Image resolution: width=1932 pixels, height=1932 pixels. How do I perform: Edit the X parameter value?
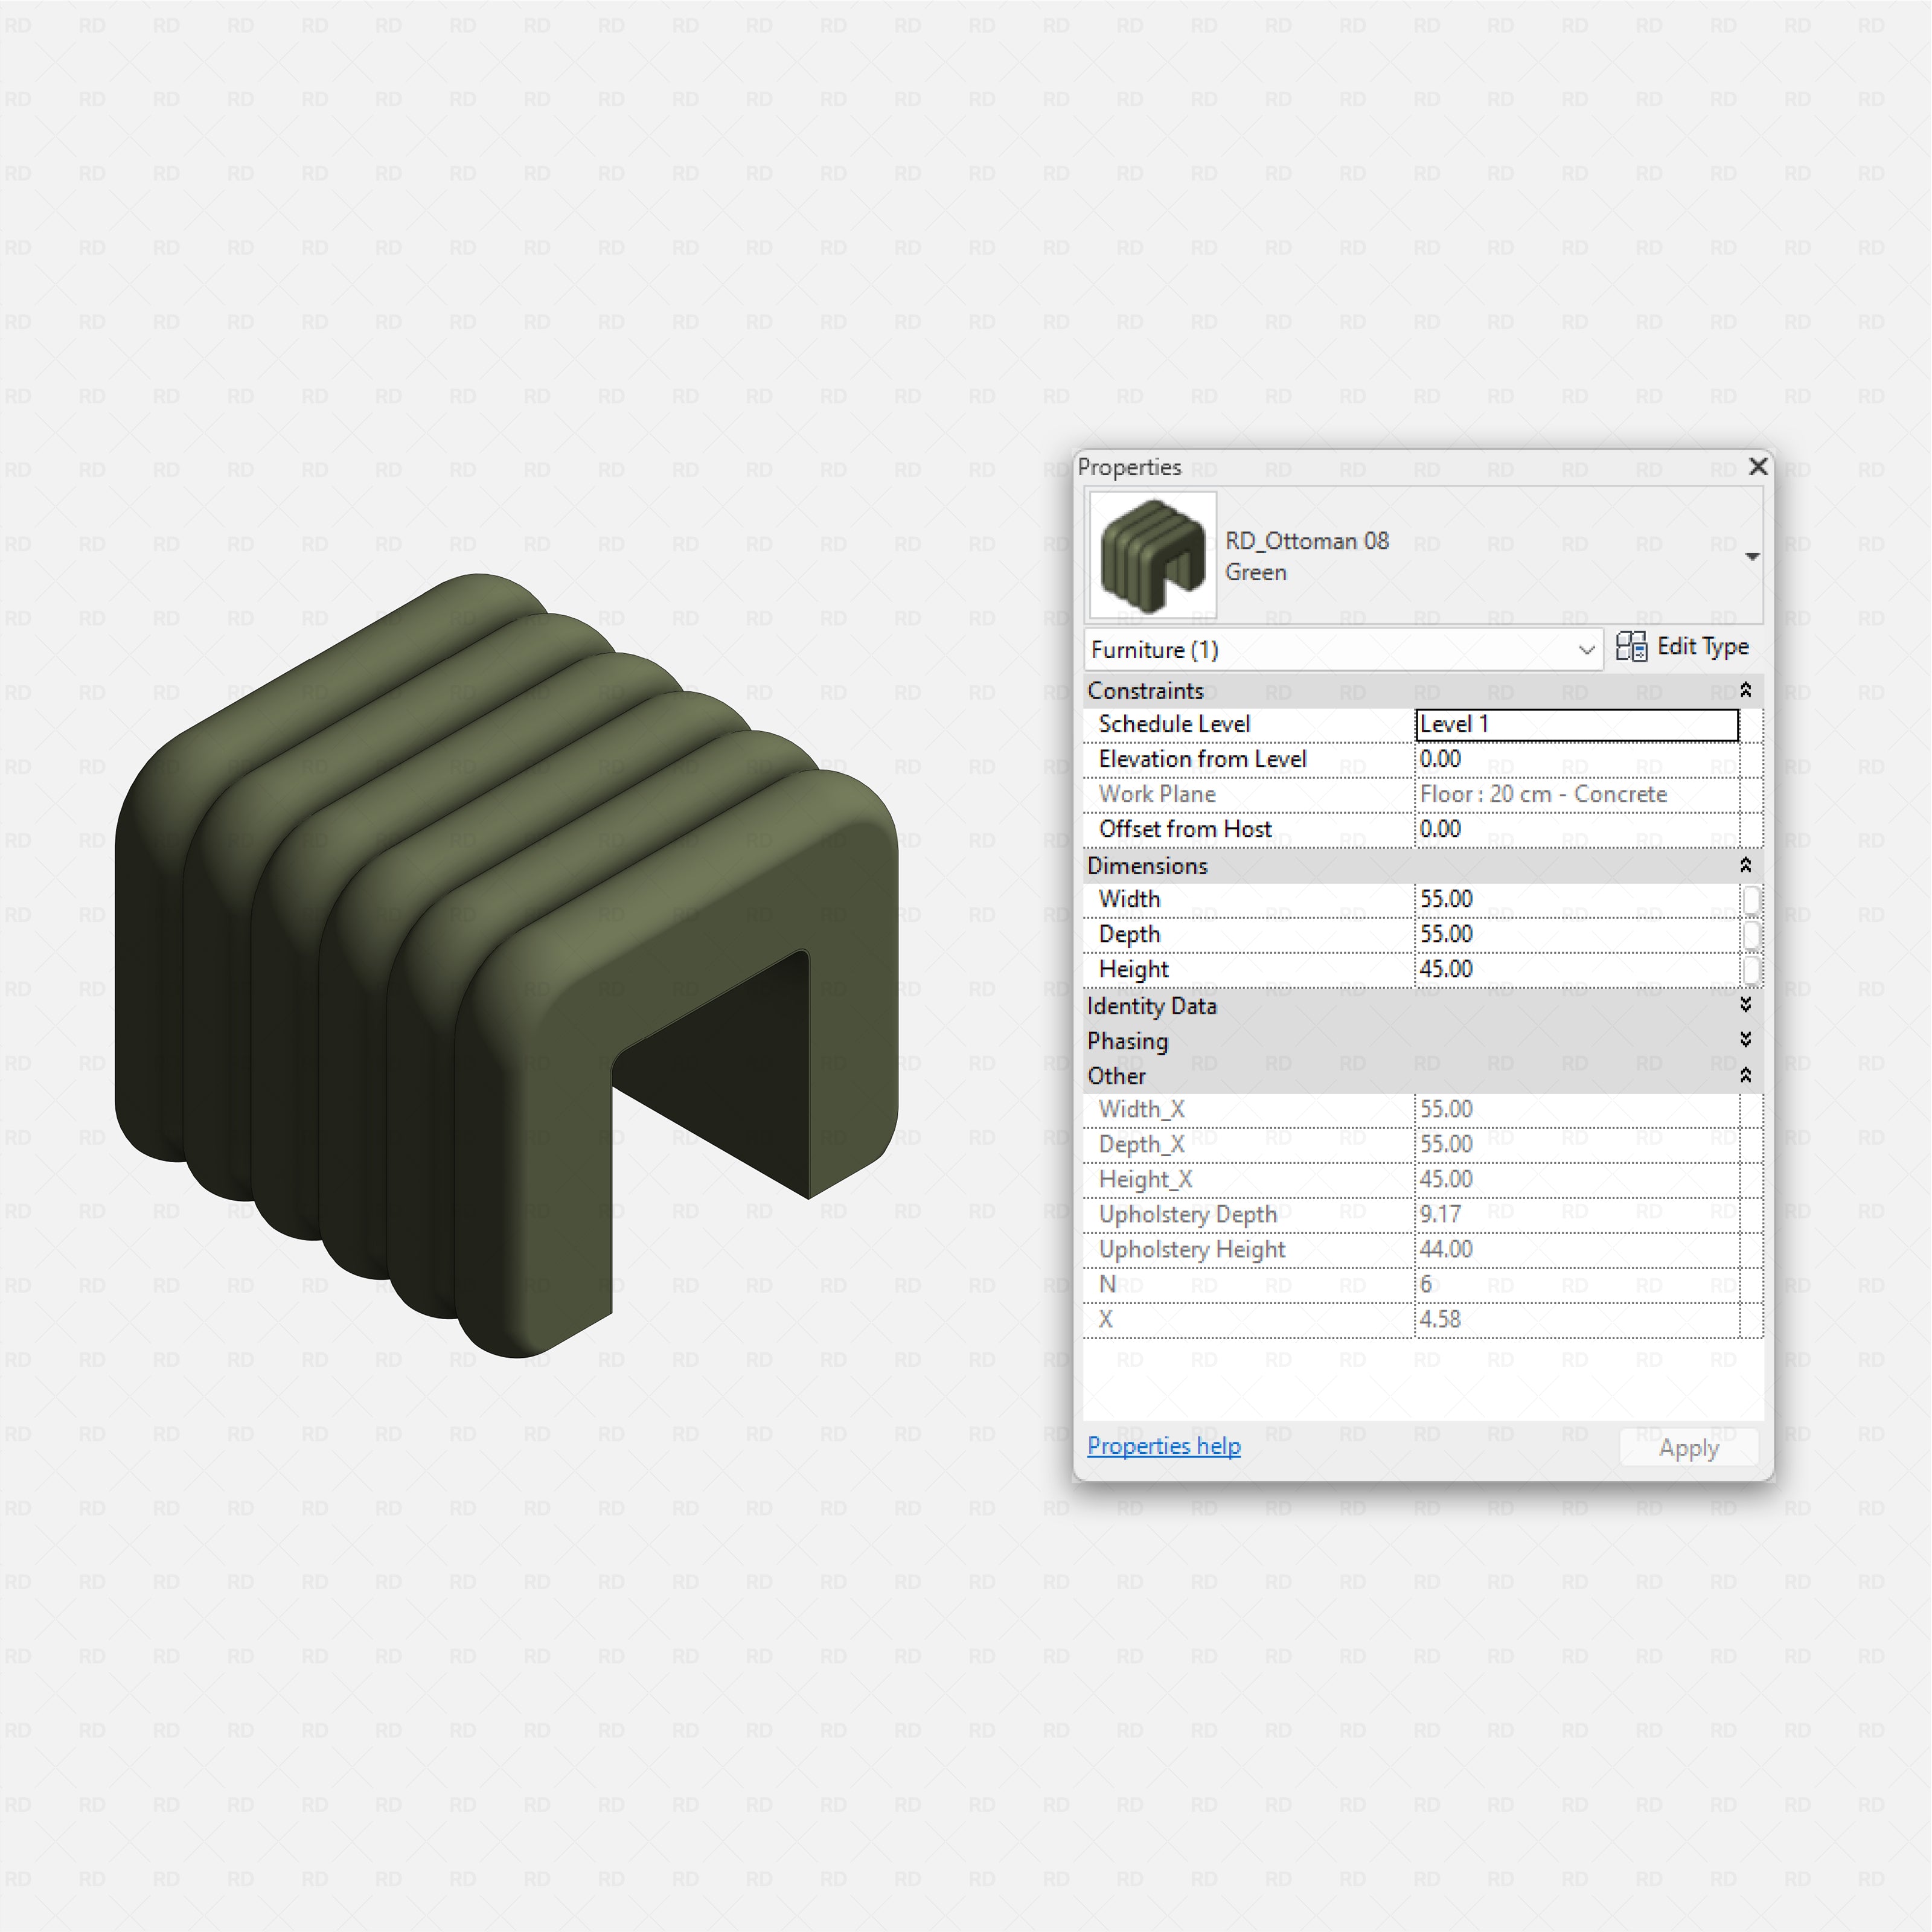[1576, 1319]
